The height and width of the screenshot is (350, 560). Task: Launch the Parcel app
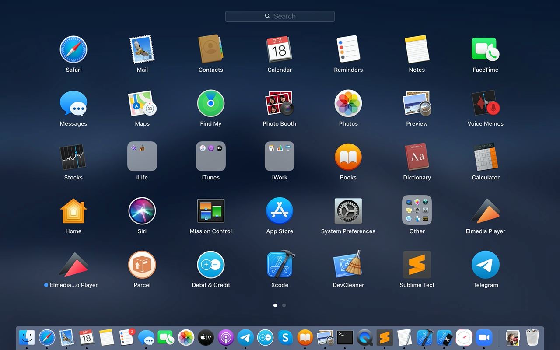142,265
